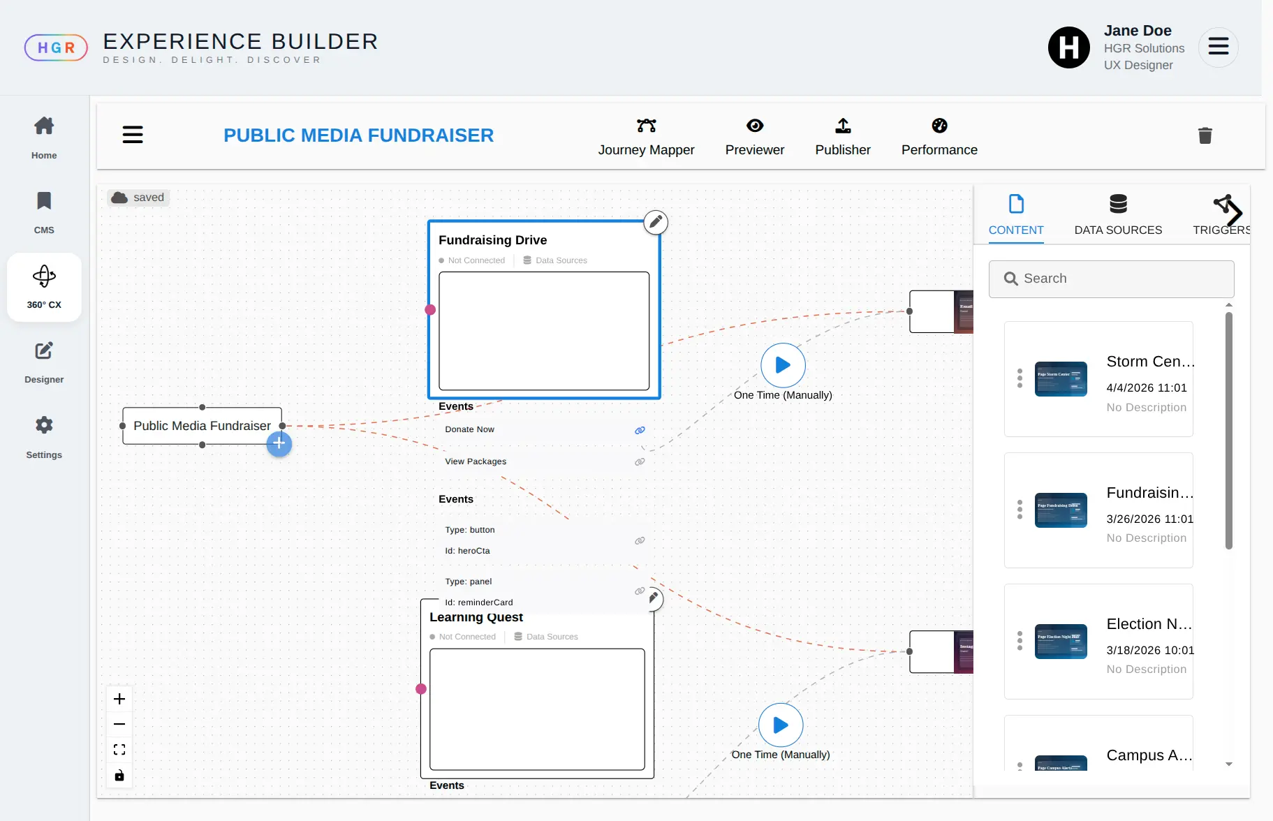Click the Publisher upload icon

click(842, 126)
